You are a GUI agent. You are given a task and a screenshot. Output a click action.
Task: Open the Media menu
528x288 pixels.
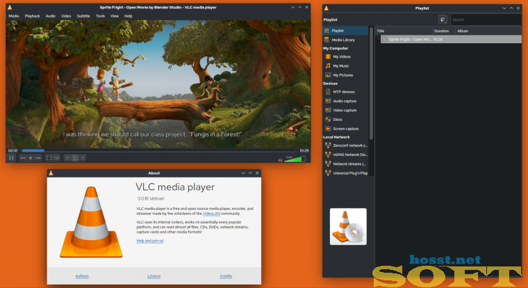(x=13, y=16)
